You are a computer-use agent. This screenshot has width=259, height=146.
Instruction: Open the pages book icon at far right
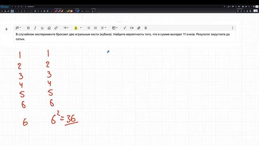[x=256, y=11]
